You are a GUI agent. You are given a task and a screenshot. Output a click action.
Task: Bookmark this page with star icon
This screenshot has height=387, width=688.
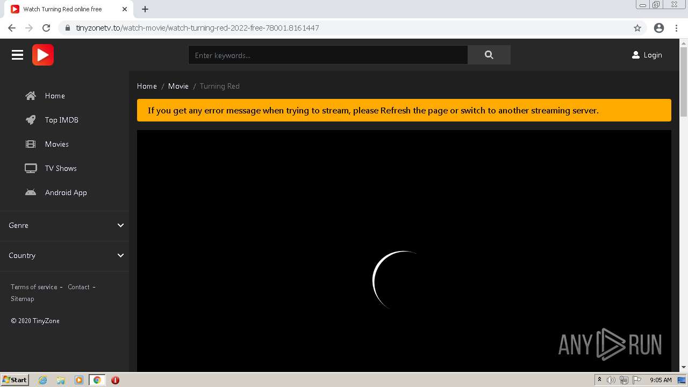(x=637, y=28)
